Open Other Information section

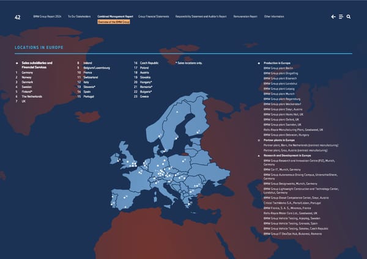(x=273, y=16)
